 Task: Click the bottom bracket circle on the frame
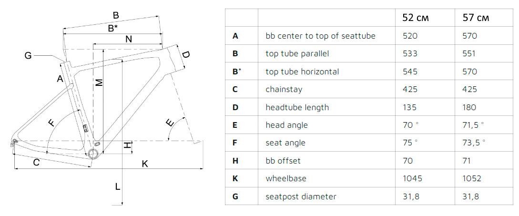pyautogui.click(x=92, y=154)
